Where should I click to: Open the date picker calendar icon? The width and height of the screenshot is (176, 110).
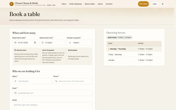(35, 43)
